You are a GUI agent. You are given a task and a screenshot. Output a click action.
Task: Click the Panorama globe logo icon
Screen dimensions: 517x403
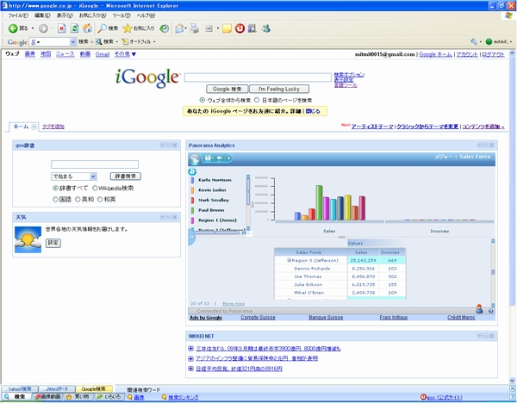click(x=195, y=159)
